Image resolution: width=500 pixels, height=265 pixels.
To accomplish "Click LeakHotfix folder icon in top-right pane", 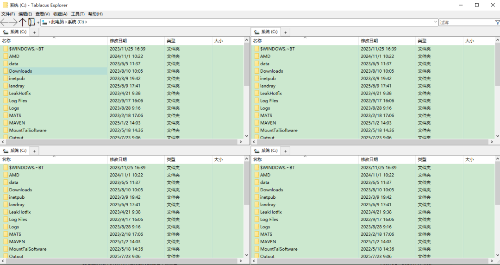I will (x=256, y=93).
